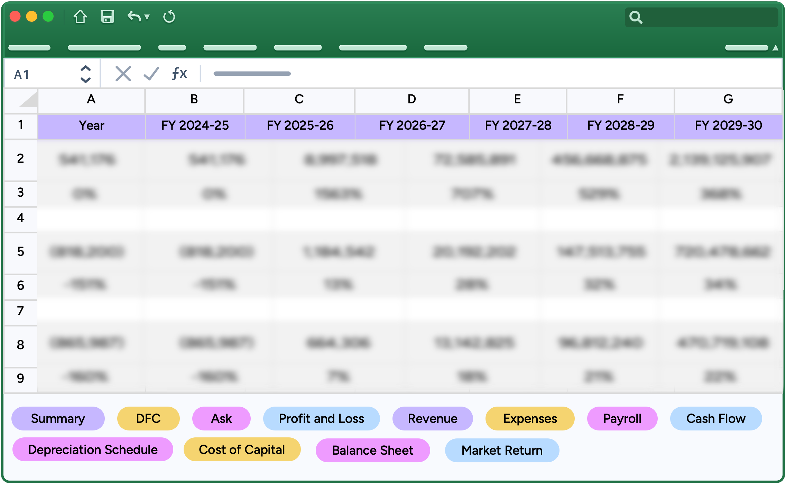This screenshot has height=483, width=786.
Task: Open the Undo history dropdown arrow
Action: 147,17
